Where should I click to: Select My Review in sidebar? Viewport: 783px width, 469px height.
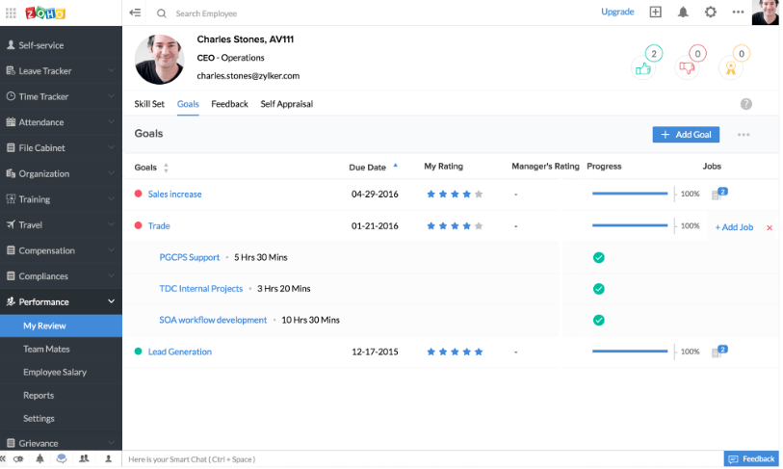(61, 326)
